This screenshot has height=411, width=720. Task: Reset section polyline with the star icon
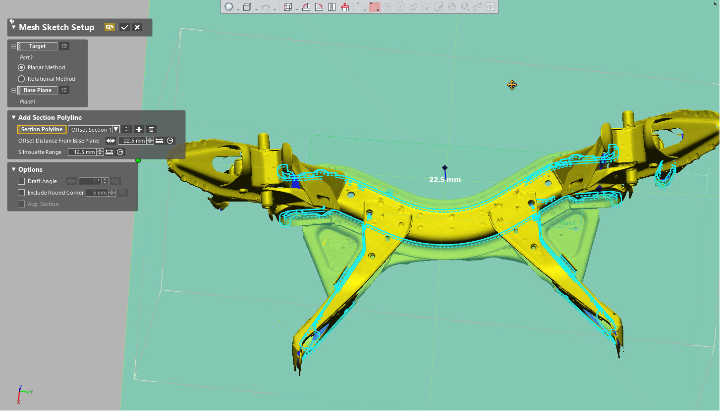coord(127,129)
